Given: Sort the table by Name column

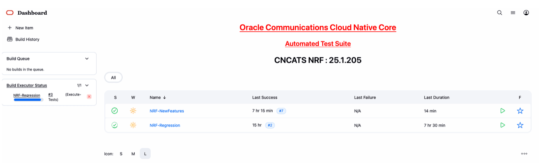Looking at the screenshot, I should coord(158,98).
